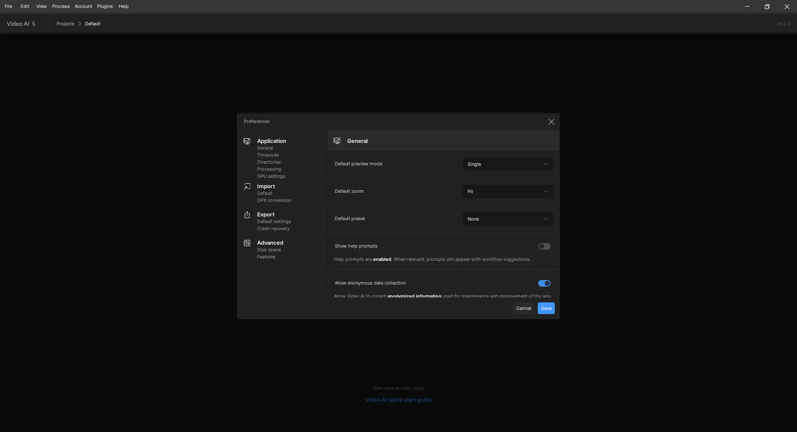Viewport: 797px width, 432px height.
Task: Open the View menu
Action: tap(41, 6)
